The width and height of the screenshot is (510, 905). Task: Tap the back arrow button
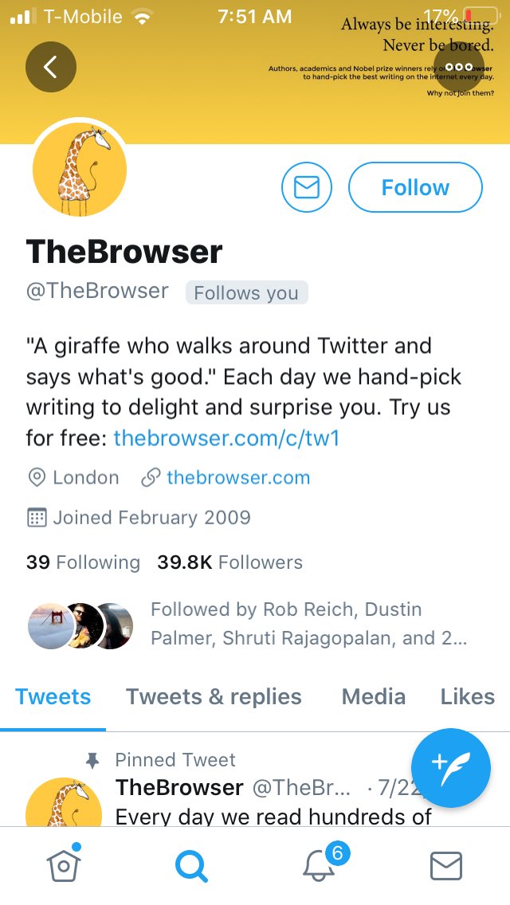51,67
